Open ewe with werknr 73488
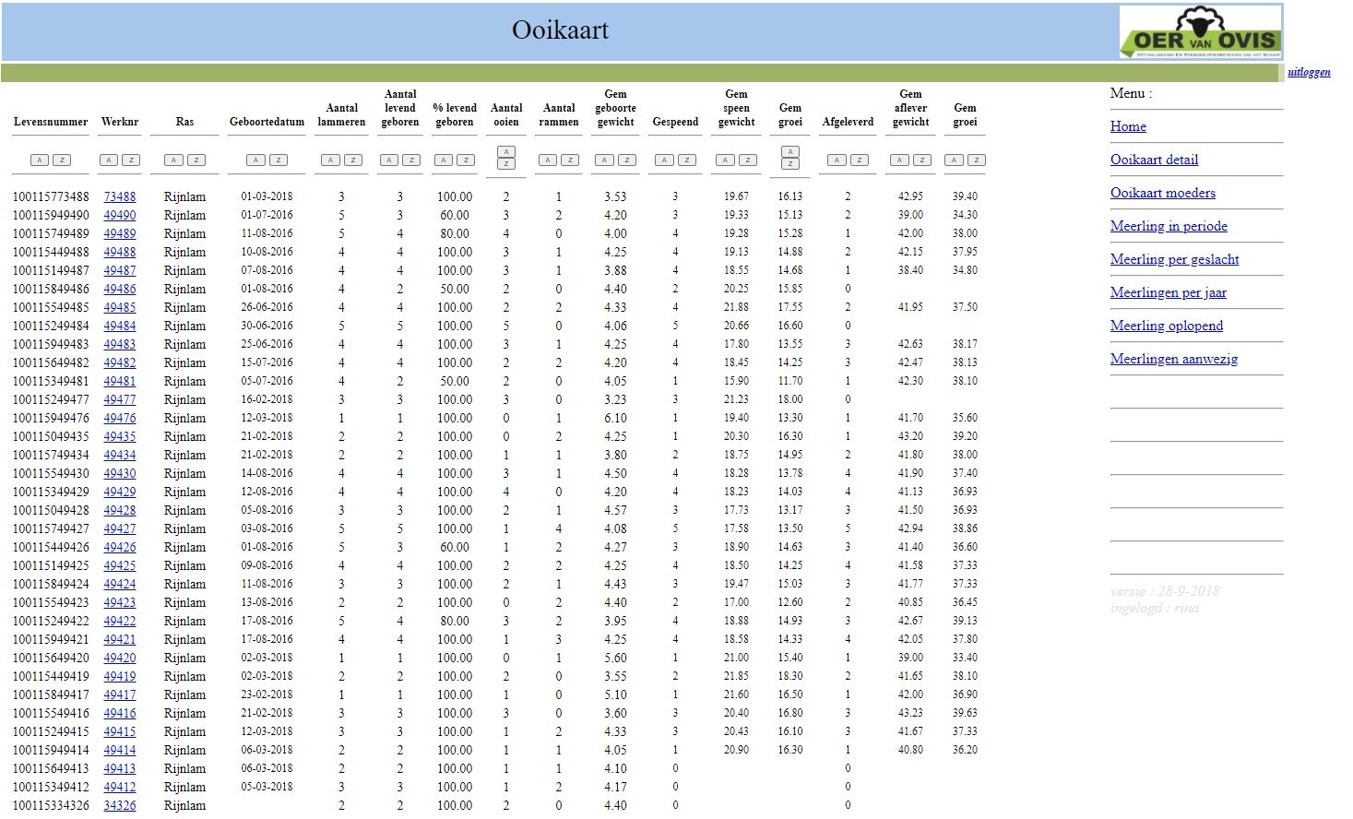The height and width of the screenshot is (819, 1353). tap(119, 196)
